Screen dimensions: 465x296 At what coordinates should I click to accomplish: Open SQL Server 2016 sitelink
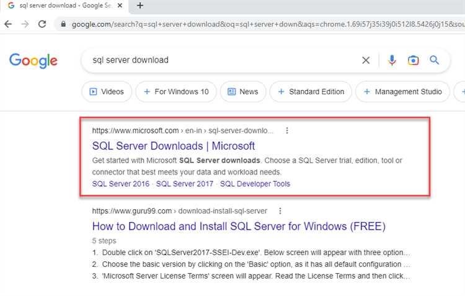click(121, 184)
